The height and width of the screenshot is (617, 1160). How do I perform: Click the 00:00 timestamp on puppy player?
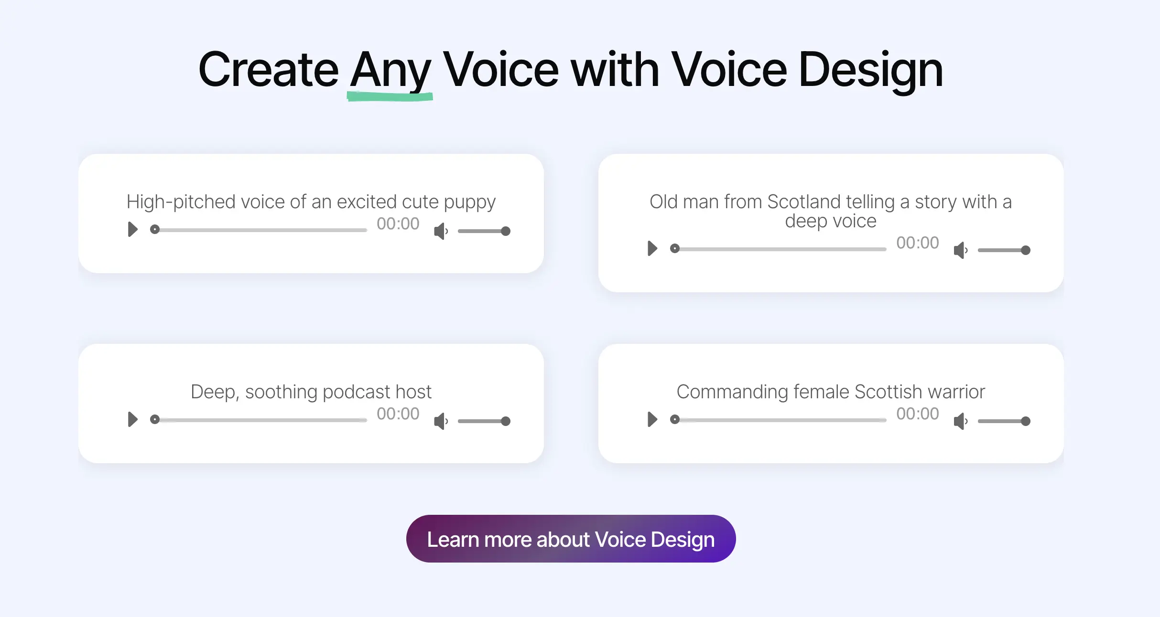[398, 224]
